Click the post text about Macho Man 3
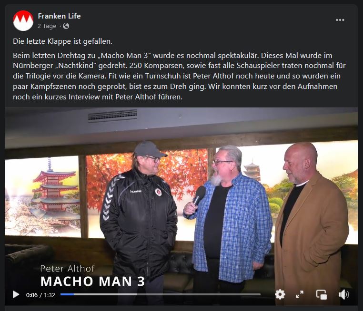Screen dimensions: 363x311 click(x=179, y=76)
